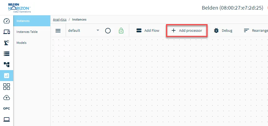
Task: Open the laptop icon in sidebar
Action: [x=7, y=119]
